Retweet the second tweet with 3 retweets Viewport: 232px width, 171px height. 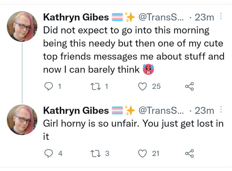coord(96,154)
